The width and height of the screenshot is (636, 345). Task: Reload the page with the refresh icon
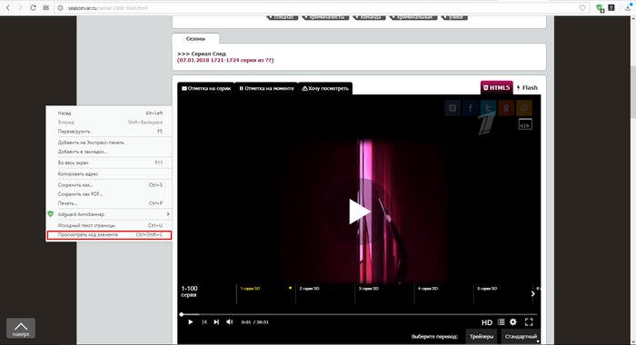34,7
